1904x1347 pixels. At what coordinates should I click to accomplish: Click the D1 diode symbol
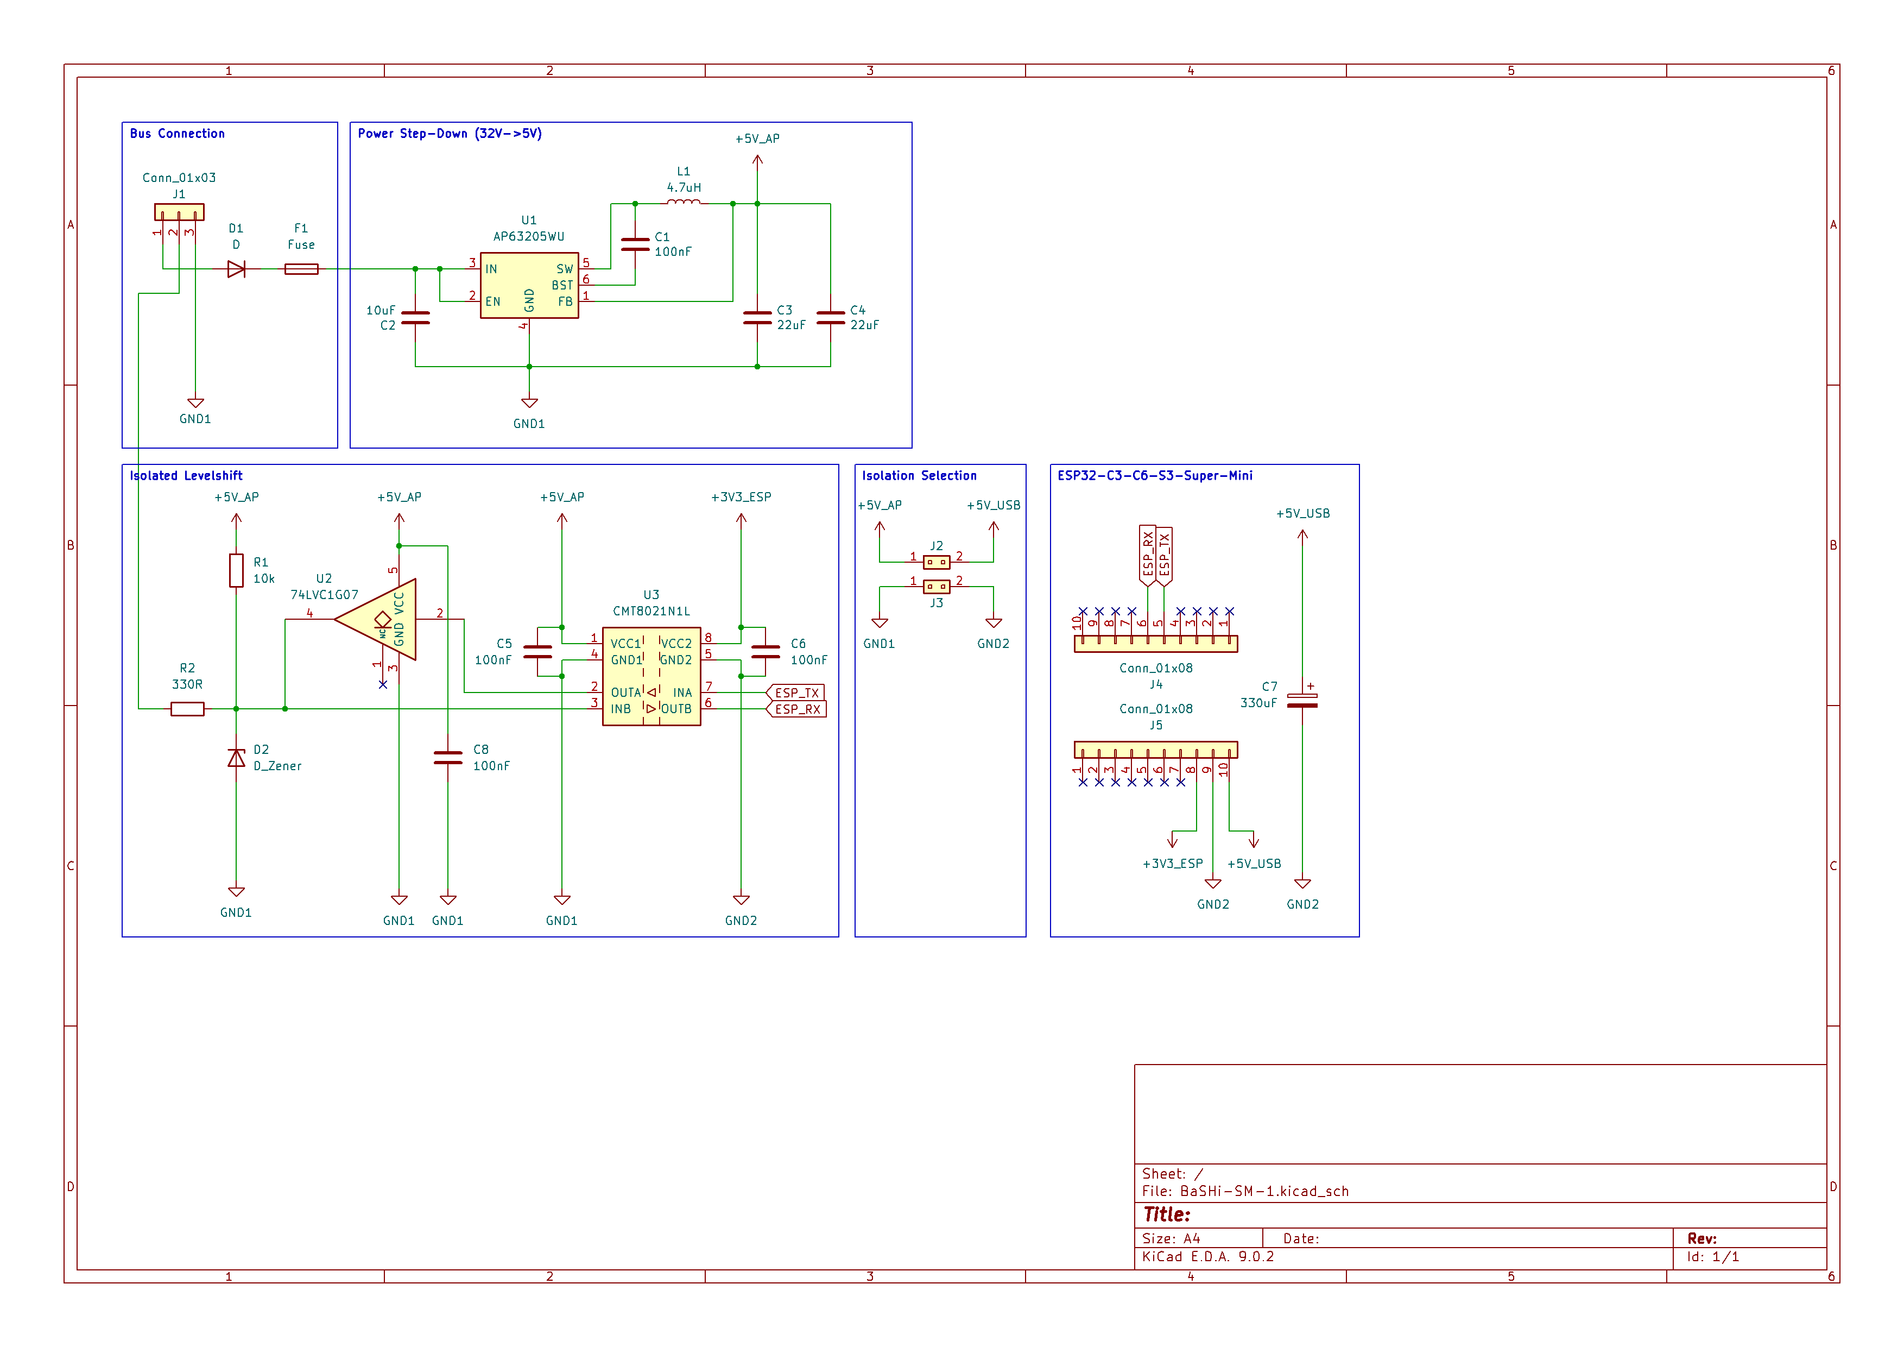pos(236,269)
